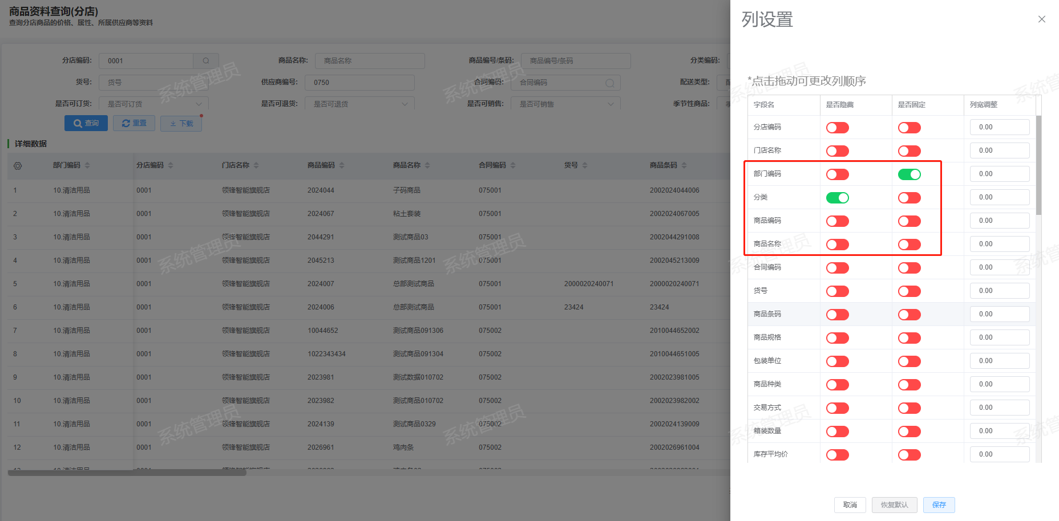
Task: Click the search icon in 分店编码 field
Action: pyautogui.click(x=206, y=61)
